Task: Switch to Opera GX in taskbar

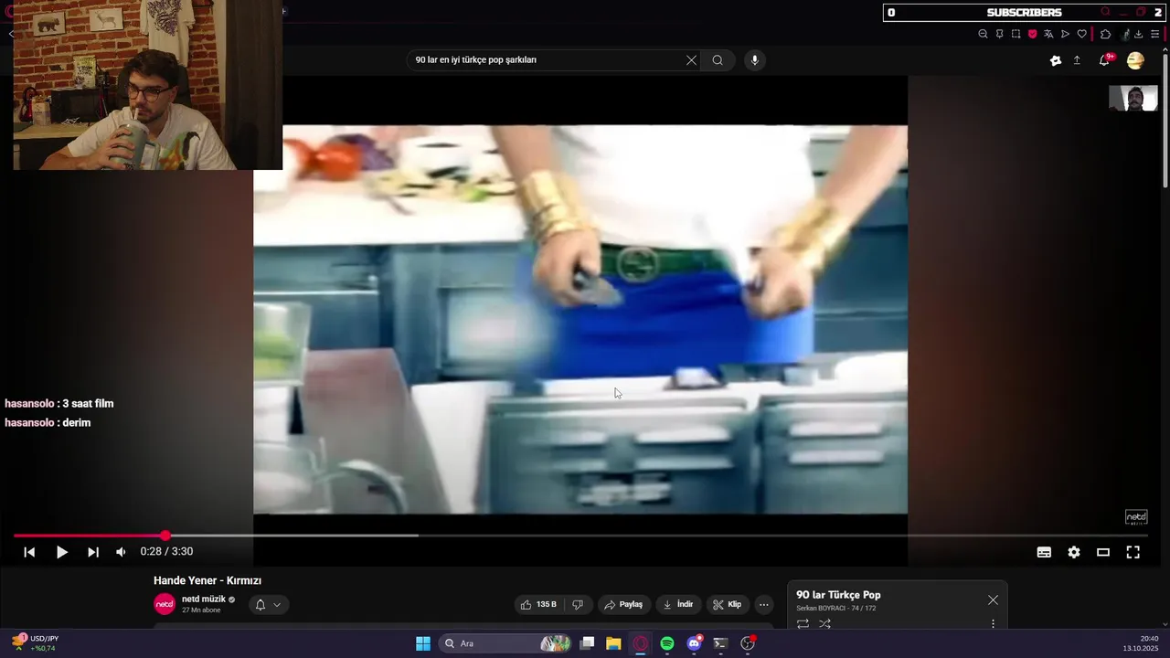Action: (x=641, y=643)
